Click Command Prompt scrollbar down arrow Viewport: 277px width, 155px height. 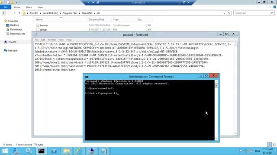coord(216,139)
